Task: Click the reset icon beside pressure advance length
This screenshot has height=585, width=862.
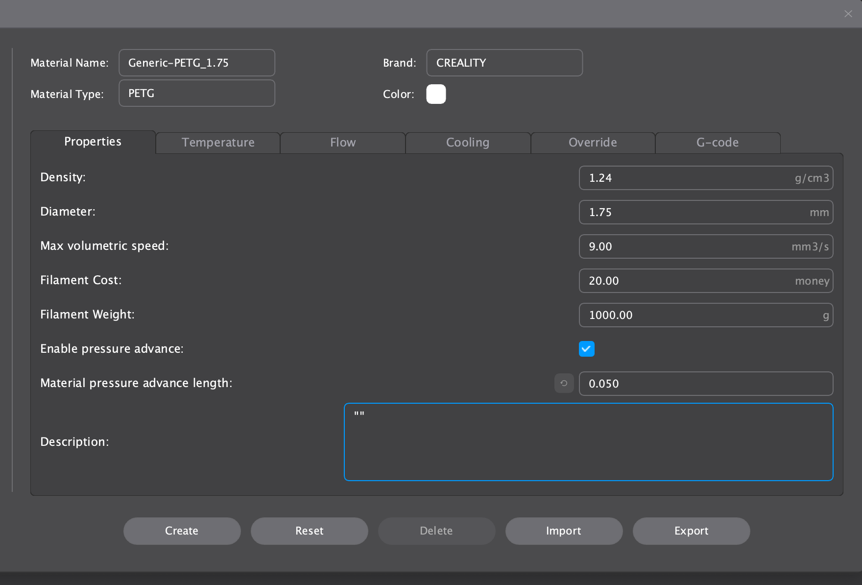Action: (564, 383)
